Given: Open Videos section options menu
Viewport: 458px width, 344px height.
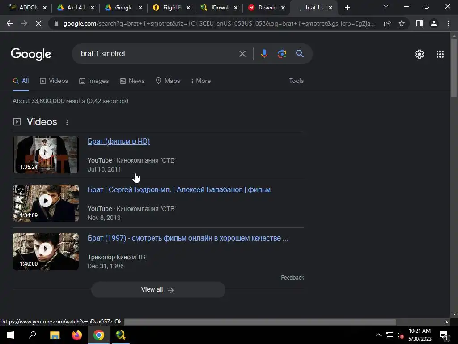Looking at the screenshot, I should 67,122.
